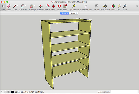
Task: Activate the Push/Pull tool
Action: click(41, 7)
